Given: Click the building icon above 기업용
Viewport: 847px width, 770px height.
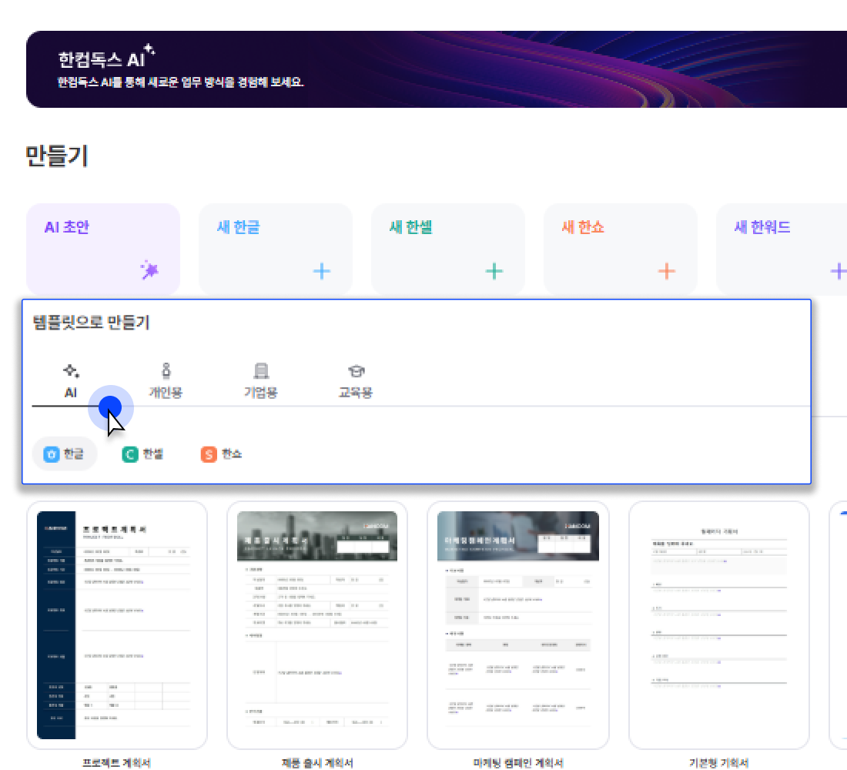Looking at the screenshot, I should (261, 370).
